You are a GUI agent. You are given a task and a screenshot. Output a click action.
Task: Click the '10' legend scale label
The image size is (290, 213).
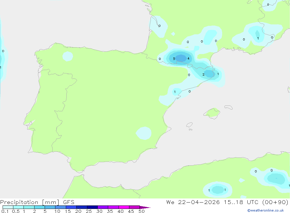(x=57, y=211)
